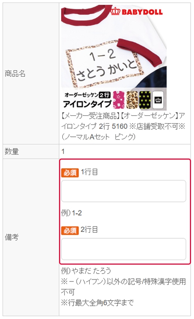Click the orange 必須 badge beside 1行目

[x=70, y=173]
